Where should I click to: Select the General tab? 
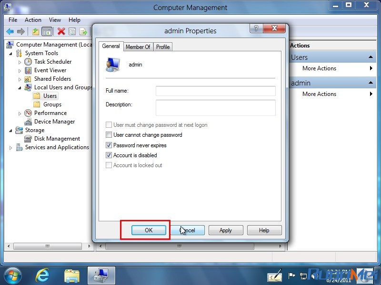pos(111,46)
